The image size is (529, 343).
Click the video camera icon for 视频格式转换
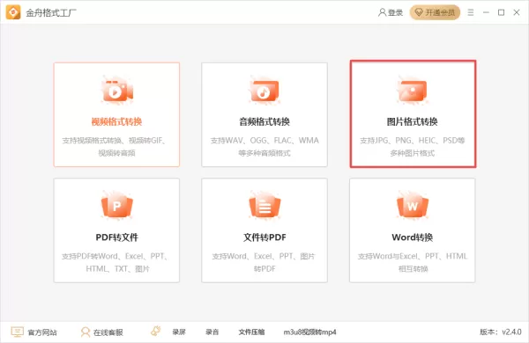(116, 91)
